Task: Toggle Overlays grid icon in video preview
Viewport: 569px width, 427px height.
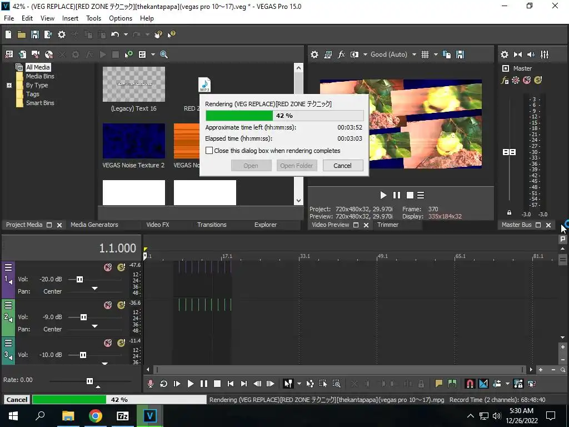Action: pos(425,54)
